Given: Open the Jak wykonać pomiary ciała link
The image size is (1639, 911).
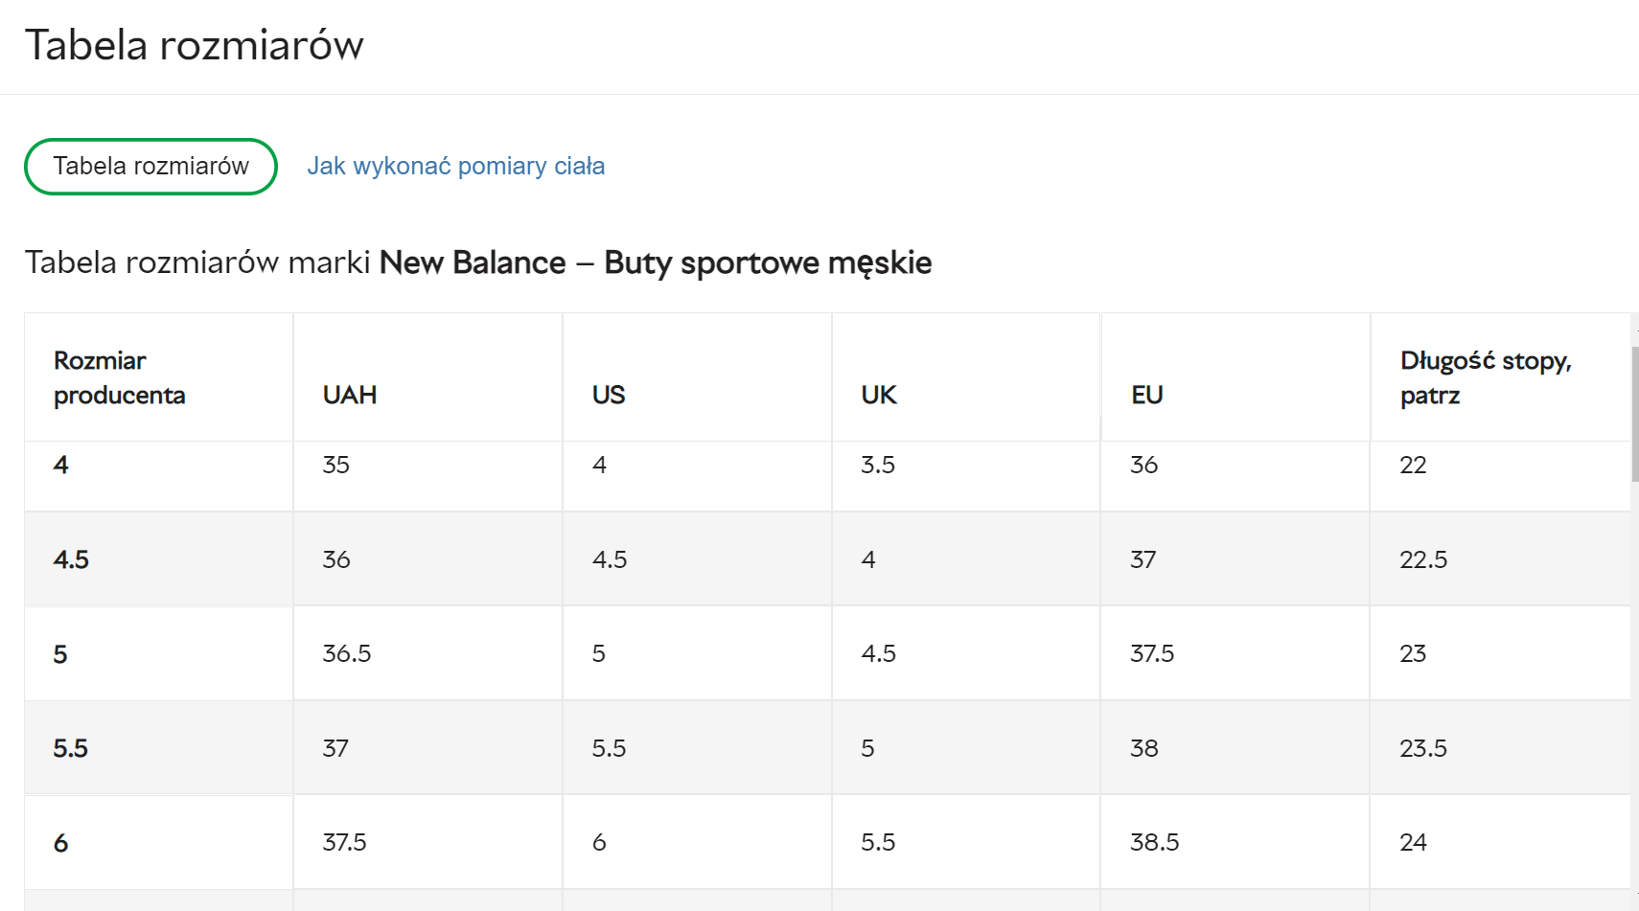Looking at the screenshot, I should pos(455,167).
